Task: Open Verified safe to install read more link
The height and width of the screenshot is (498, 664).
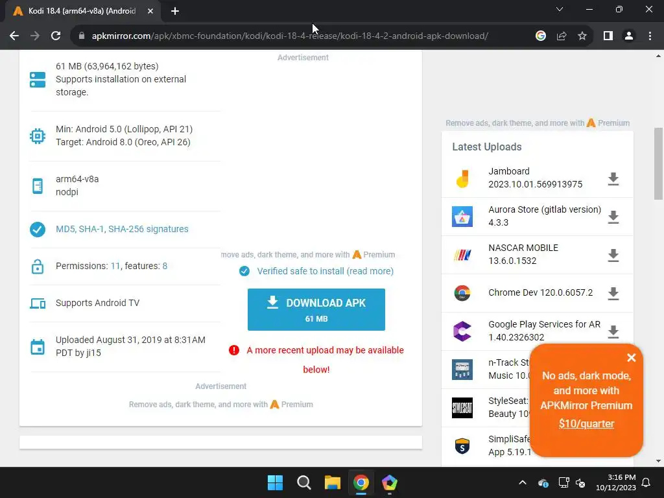Action: (x=326, y=271)
